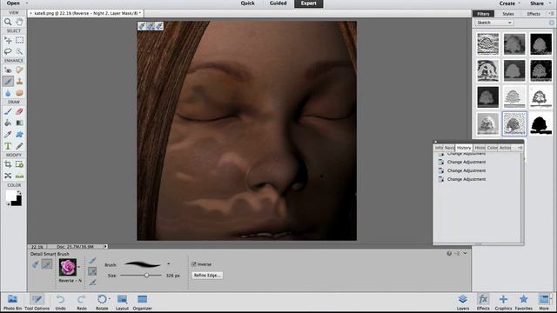
Task: Select the Content-Aware Move tool
Action: pos(8,176)
